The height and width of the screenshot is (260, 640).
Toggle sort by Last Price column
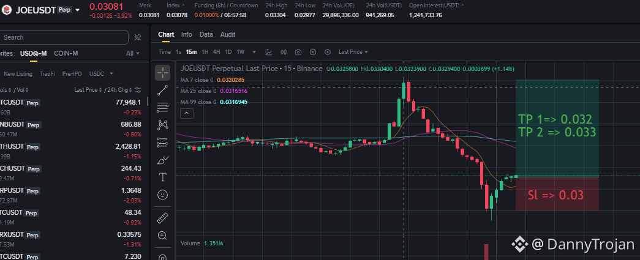pos(88,90)
